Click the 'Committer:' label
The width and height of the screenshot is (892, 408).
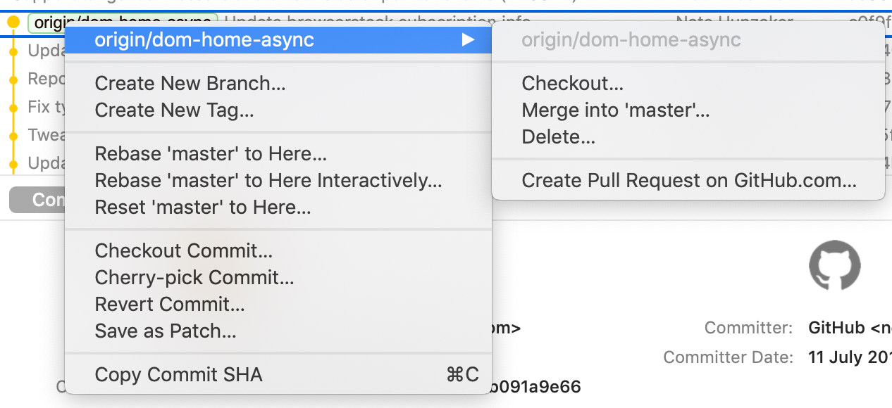pyautogui.click(x=748, y=327)
